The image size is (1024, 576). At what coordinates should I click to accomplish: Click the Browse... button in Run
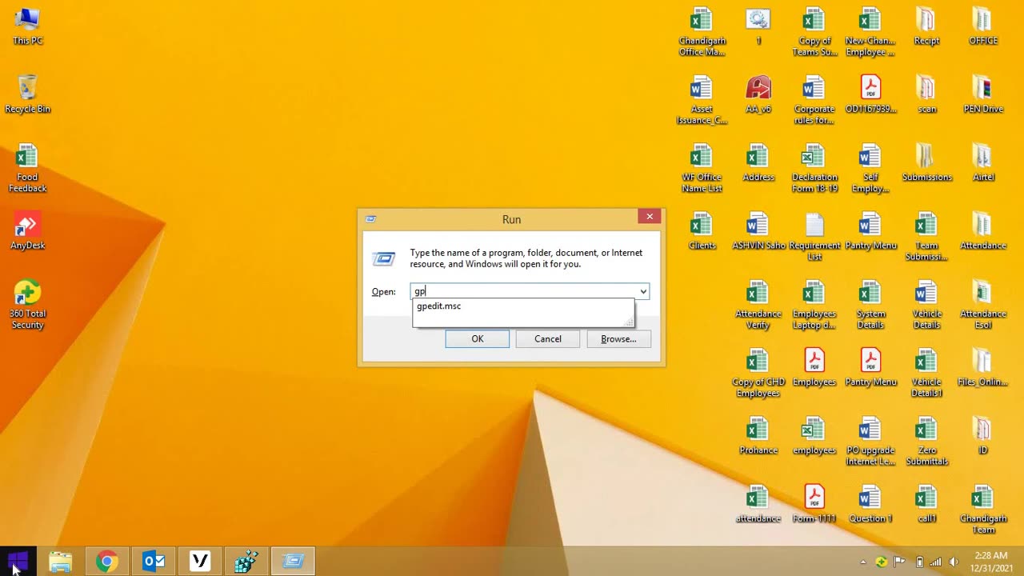tap(618, 338)
